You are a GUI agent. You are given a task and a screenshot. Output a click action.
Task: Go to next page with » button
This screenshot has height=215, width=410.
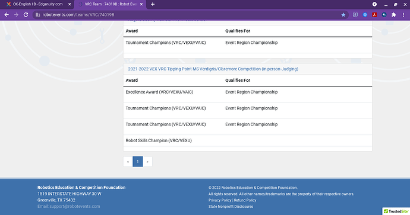[x=147, y=162]
